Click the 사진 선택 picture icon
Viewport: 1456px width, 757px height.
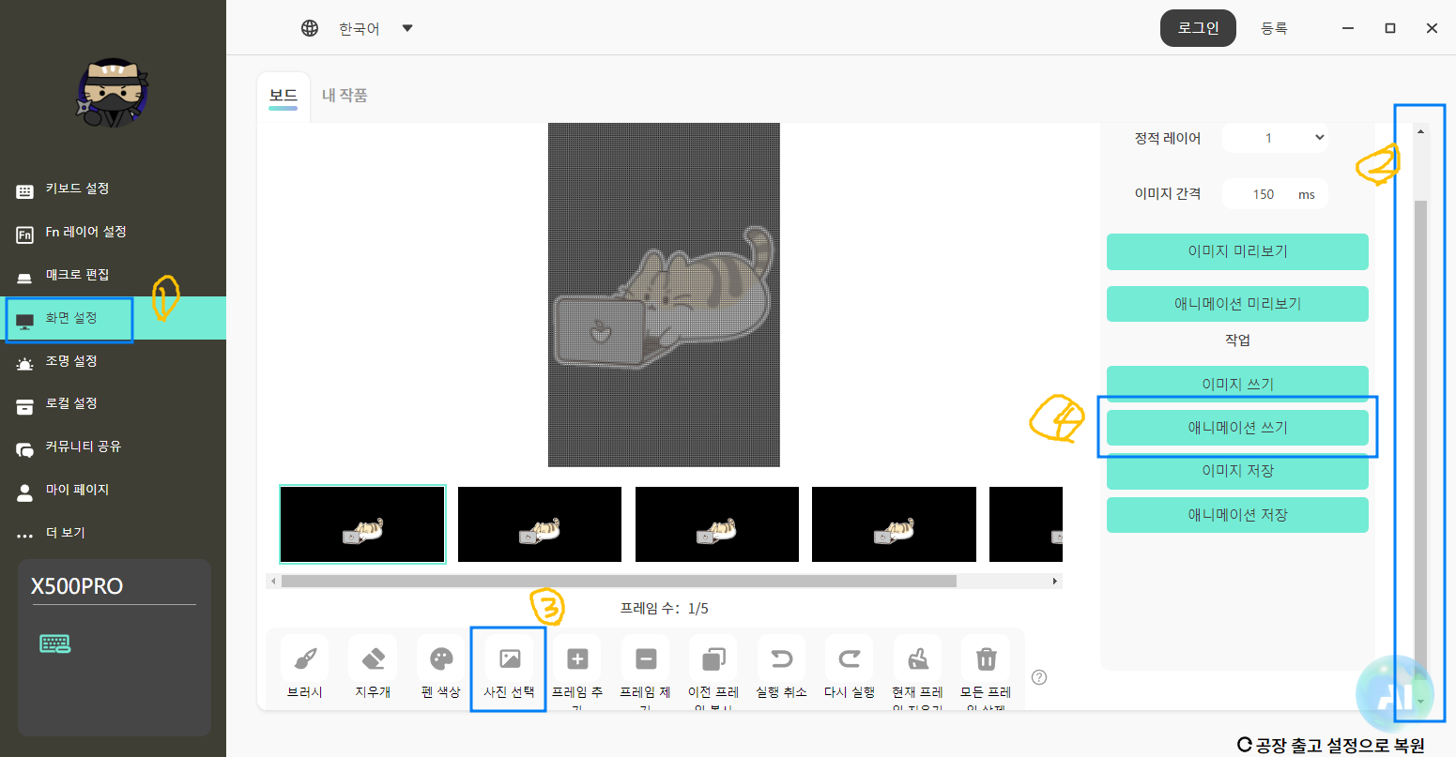(x=509, y=659)
